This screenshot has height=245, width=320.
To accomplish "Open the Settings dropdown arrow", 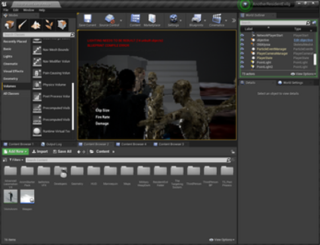I will 181,21.
